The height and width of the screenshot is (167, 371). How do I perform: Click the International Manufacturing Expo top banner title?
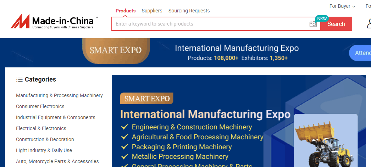[237, 48]
